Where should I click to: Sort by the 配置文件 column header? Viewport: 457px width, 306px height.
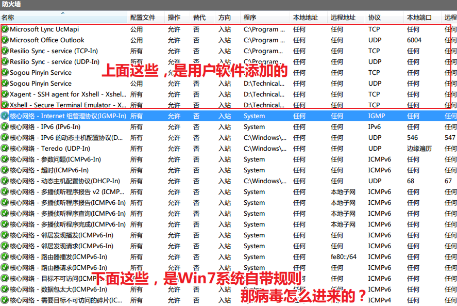coord(146,18)
